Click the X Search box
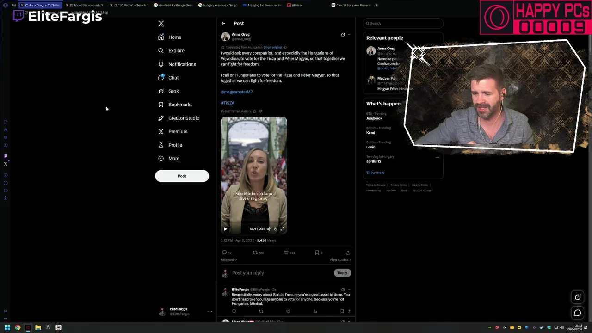592x333 pixels. [x=403, y=23]
